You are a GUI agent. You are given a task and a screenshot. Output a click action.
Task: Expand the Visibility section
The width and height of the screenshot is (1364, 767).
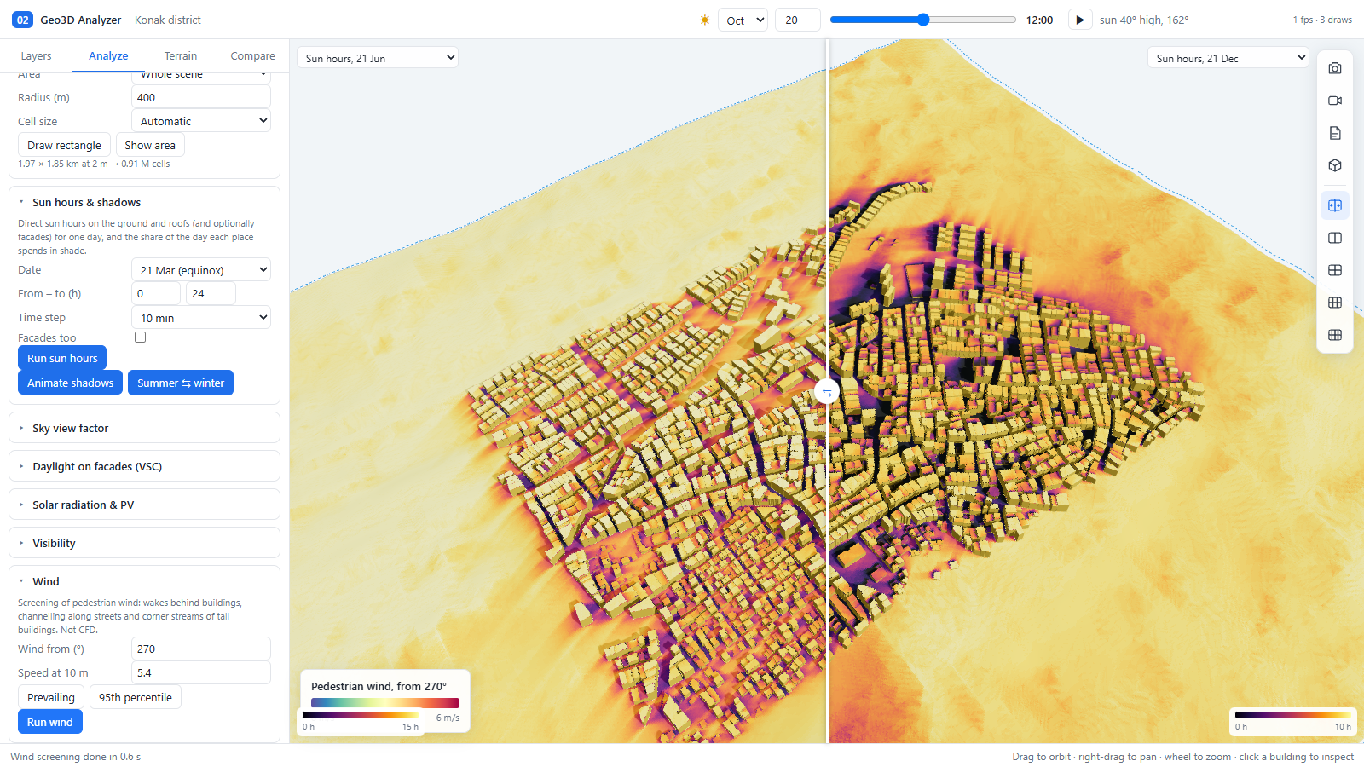(144, 543)
